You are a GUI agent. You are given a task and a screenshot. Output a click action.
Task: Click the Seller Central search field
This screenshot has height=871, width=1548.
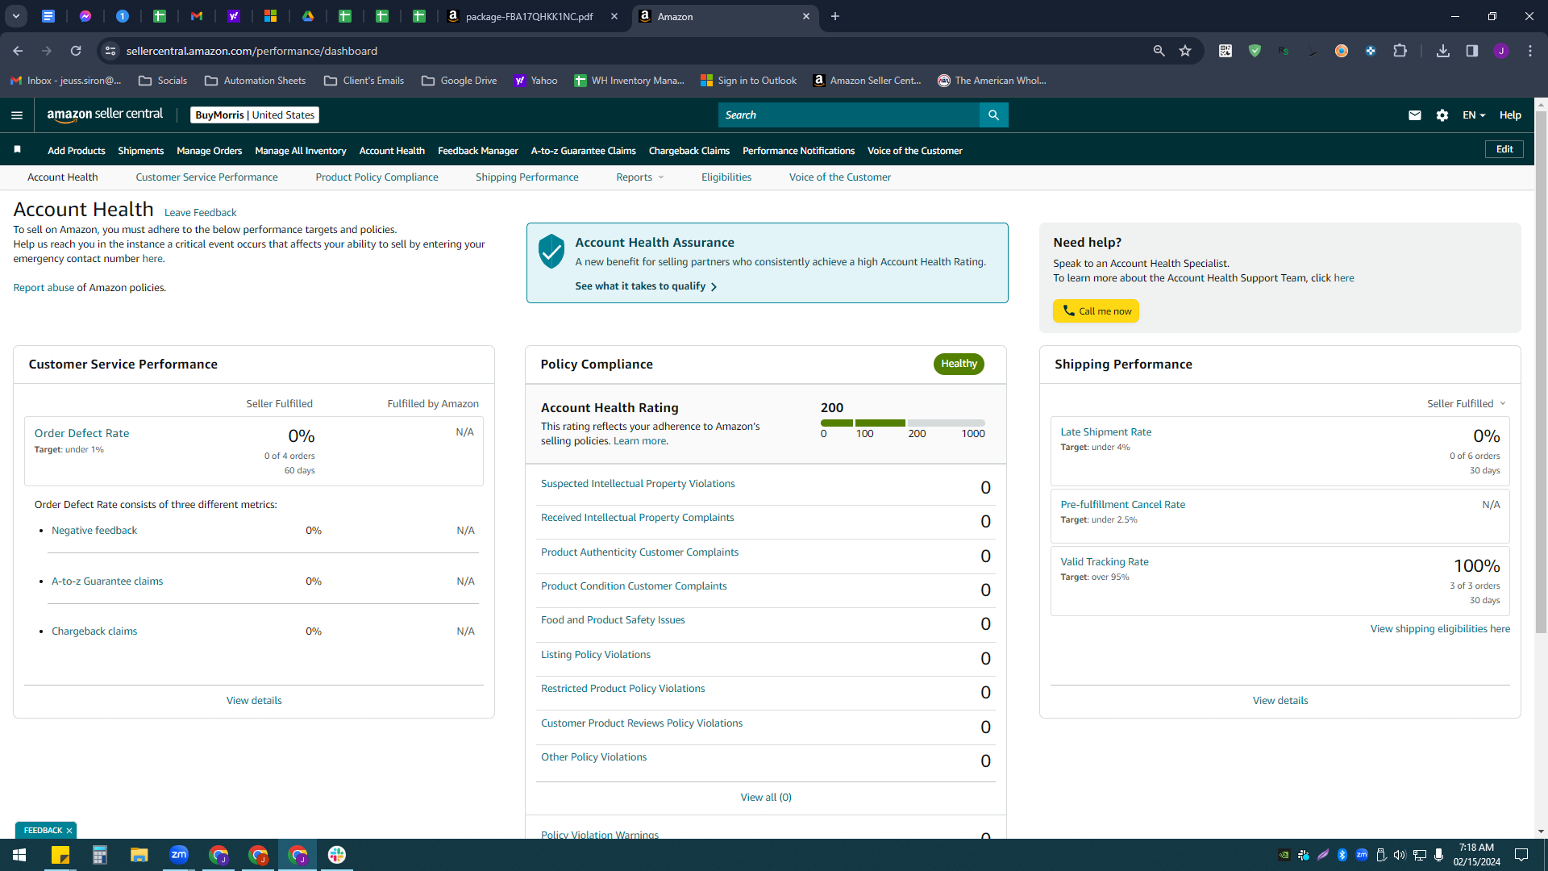(848, 115)
